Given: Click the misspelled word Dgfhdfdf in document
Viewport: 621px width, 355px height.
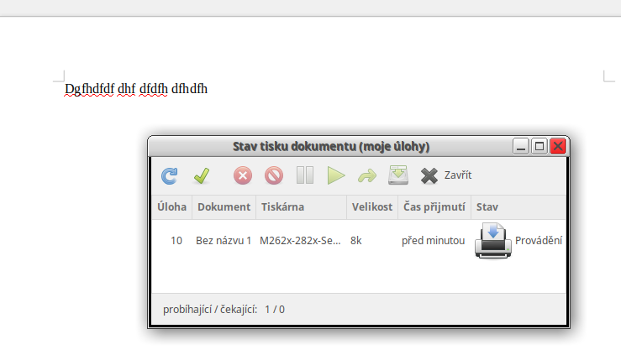Looking at the screenshot, I should (x=90, y=89).
